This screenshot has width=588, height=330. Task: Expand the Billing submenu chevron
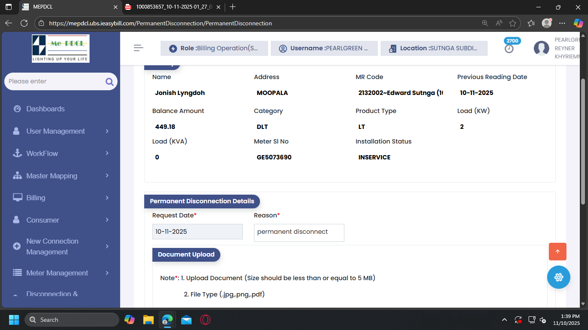coord(107,198)
